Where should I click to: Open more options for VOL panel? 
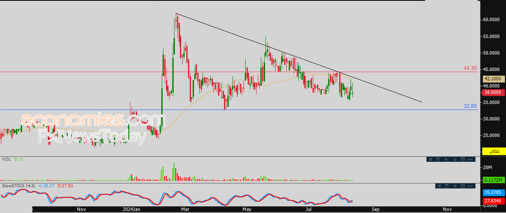click(x=470, y=159)
